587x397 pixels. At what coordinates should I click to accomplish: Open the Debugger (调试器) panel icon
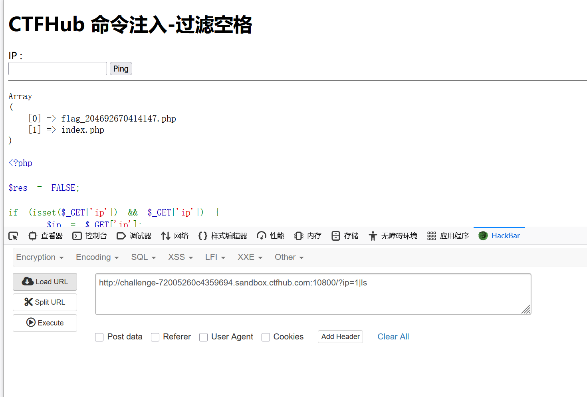pyautogui.click(x=121, y=236)
